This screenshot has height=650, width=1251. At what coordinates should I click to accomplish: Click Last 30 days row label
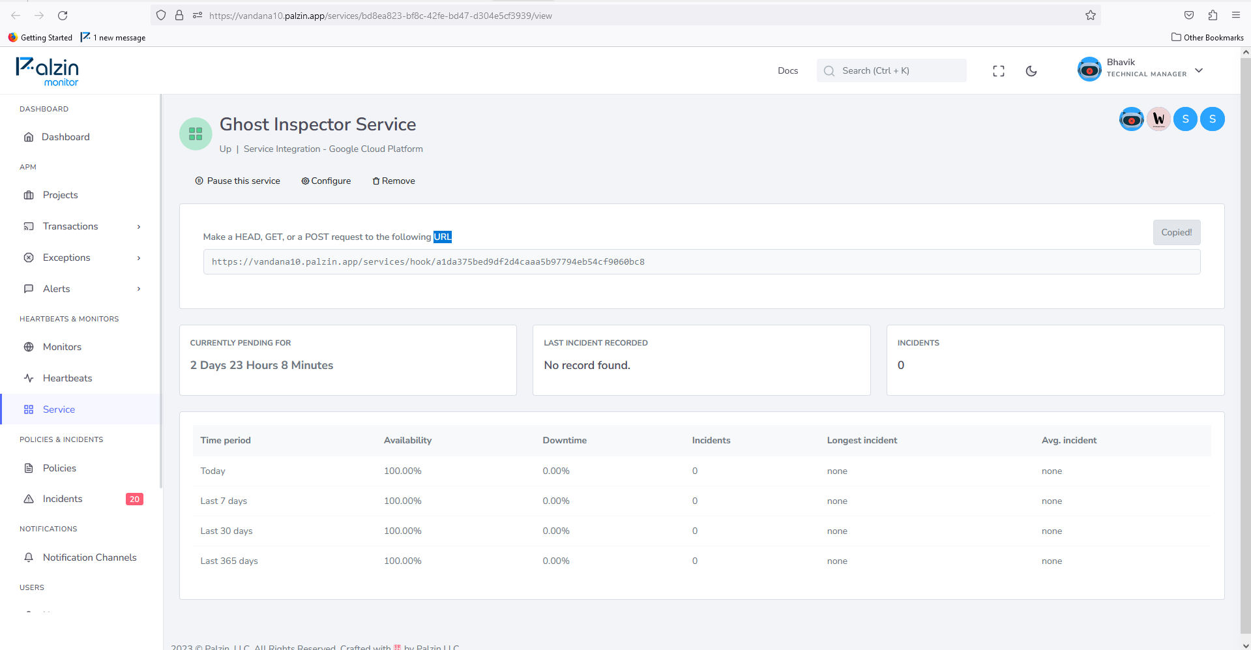point(226,531)
